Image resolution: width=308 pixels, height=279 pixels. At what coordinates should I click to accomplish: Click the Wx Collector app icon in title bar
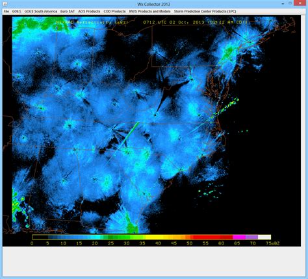pos(5,4)
